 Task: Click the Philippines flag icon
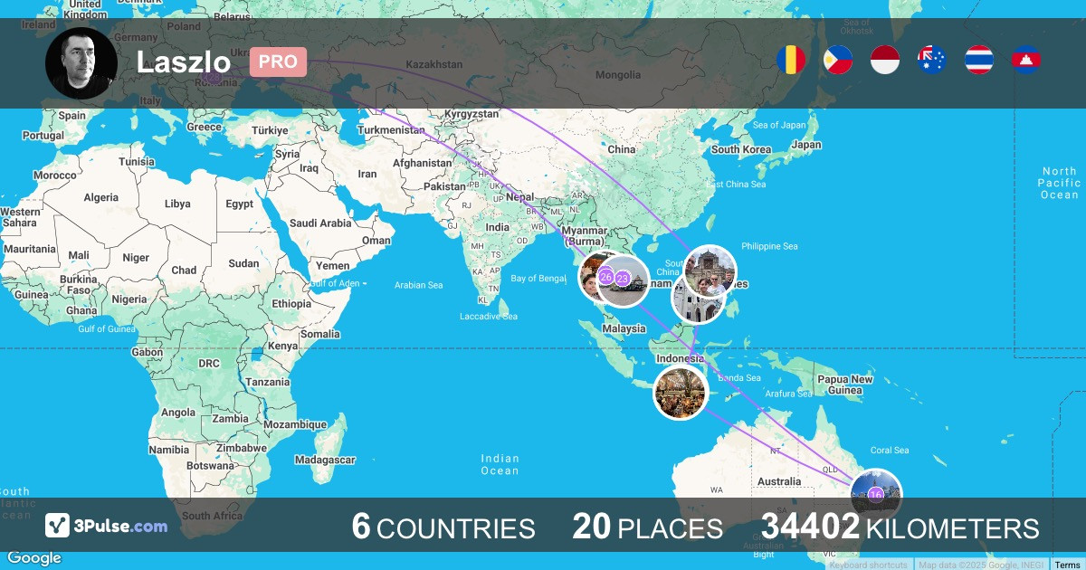pyautogui.click(x=838, y=61)
